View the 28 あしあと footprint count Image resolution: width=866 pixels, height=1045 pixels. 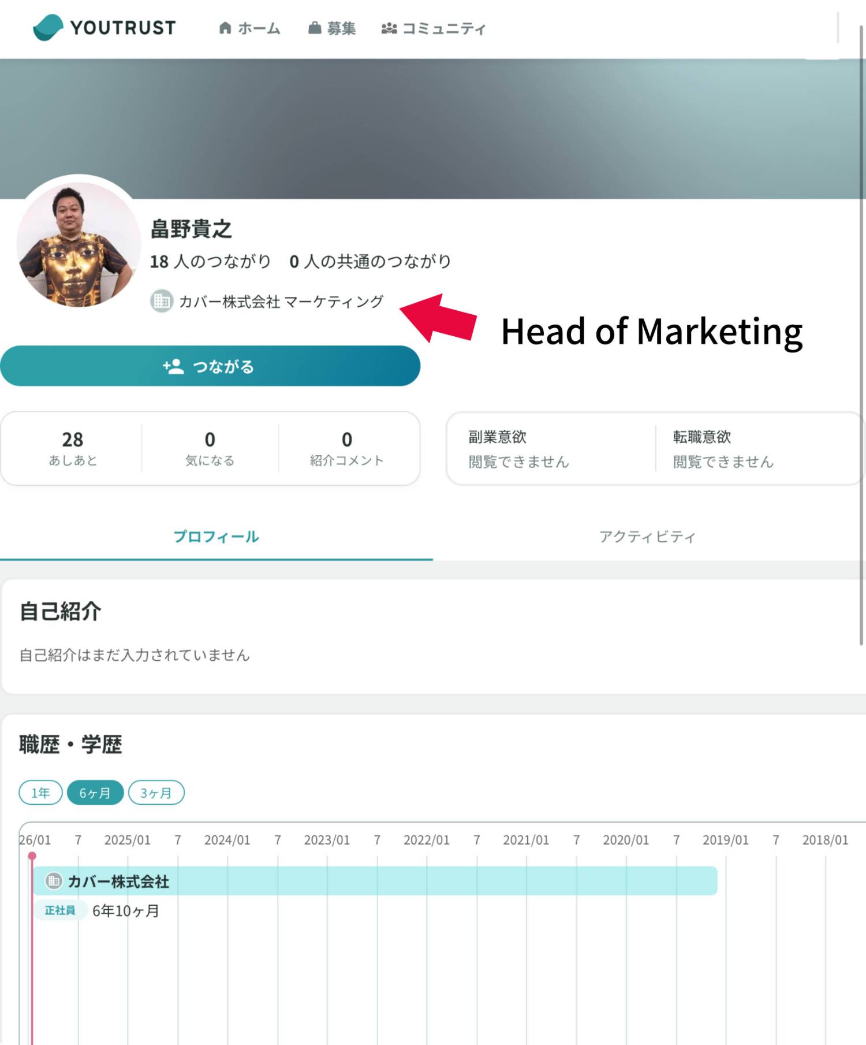tap(73, 448)
